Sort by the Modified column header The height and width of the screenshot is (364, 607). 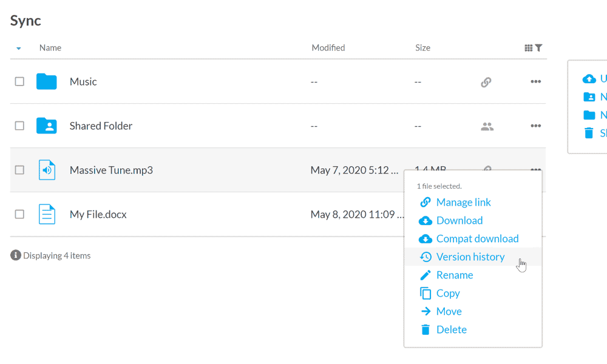point(328,47)
